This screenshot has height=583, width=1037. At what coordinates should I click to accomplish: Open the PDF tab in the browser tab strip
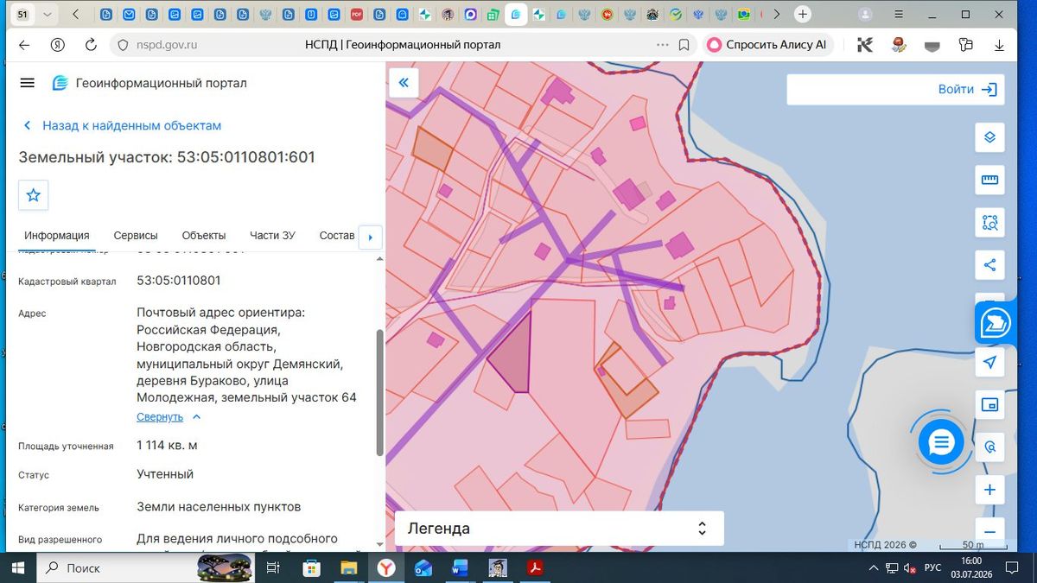357,15
